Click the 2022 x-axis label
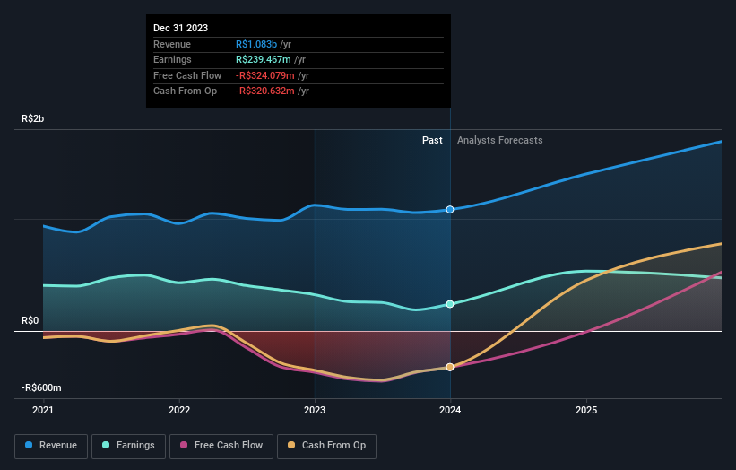The width and height of the screenshot is (736, 470). [179, 411]
